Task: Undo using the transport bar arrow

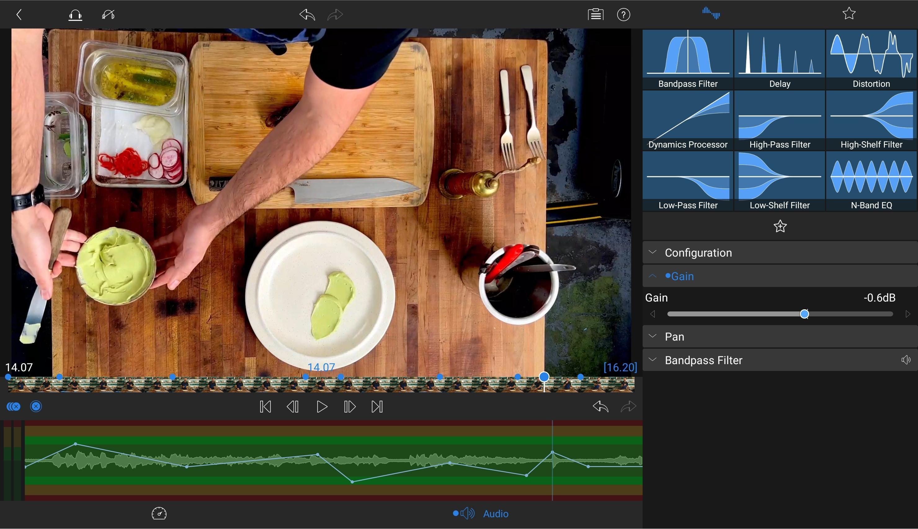Action: click(600, 406)
